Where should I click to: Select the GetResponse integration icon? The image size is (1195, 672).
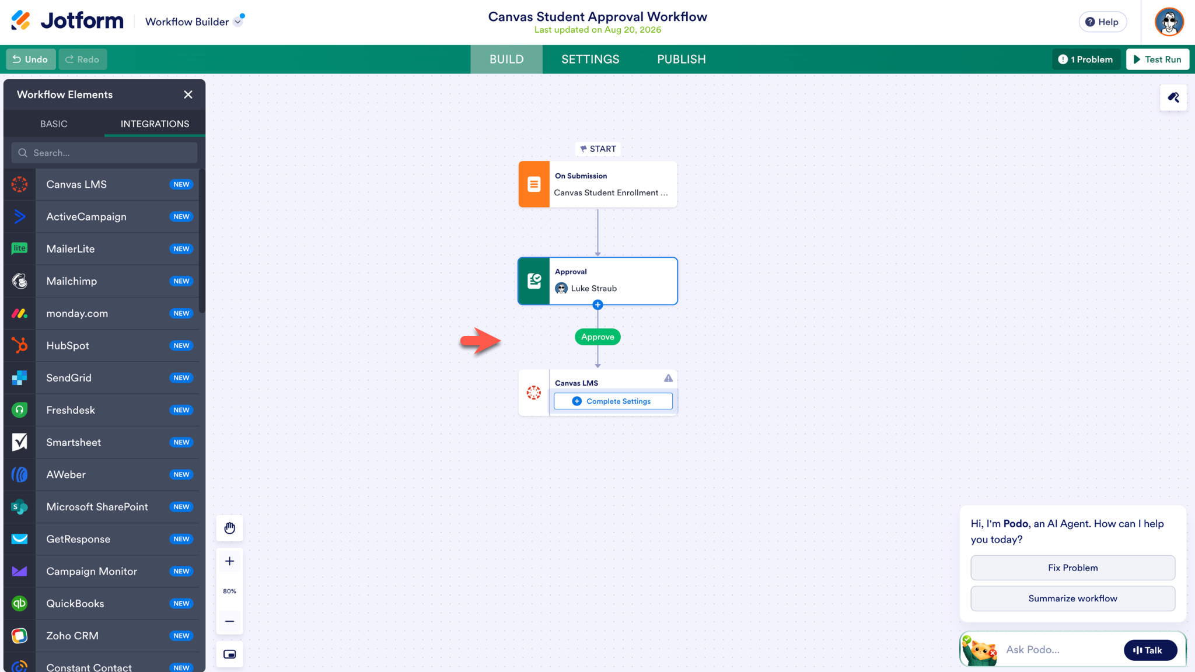(20, 539)
